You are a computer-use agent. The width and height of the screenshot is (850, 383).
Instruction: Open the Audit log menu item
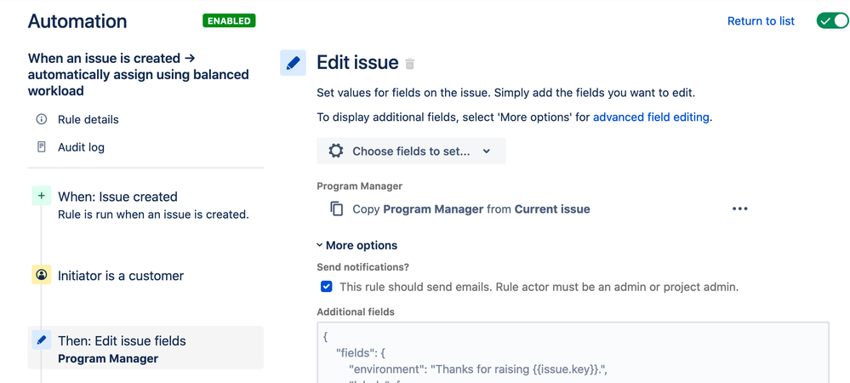pos(81,147)
